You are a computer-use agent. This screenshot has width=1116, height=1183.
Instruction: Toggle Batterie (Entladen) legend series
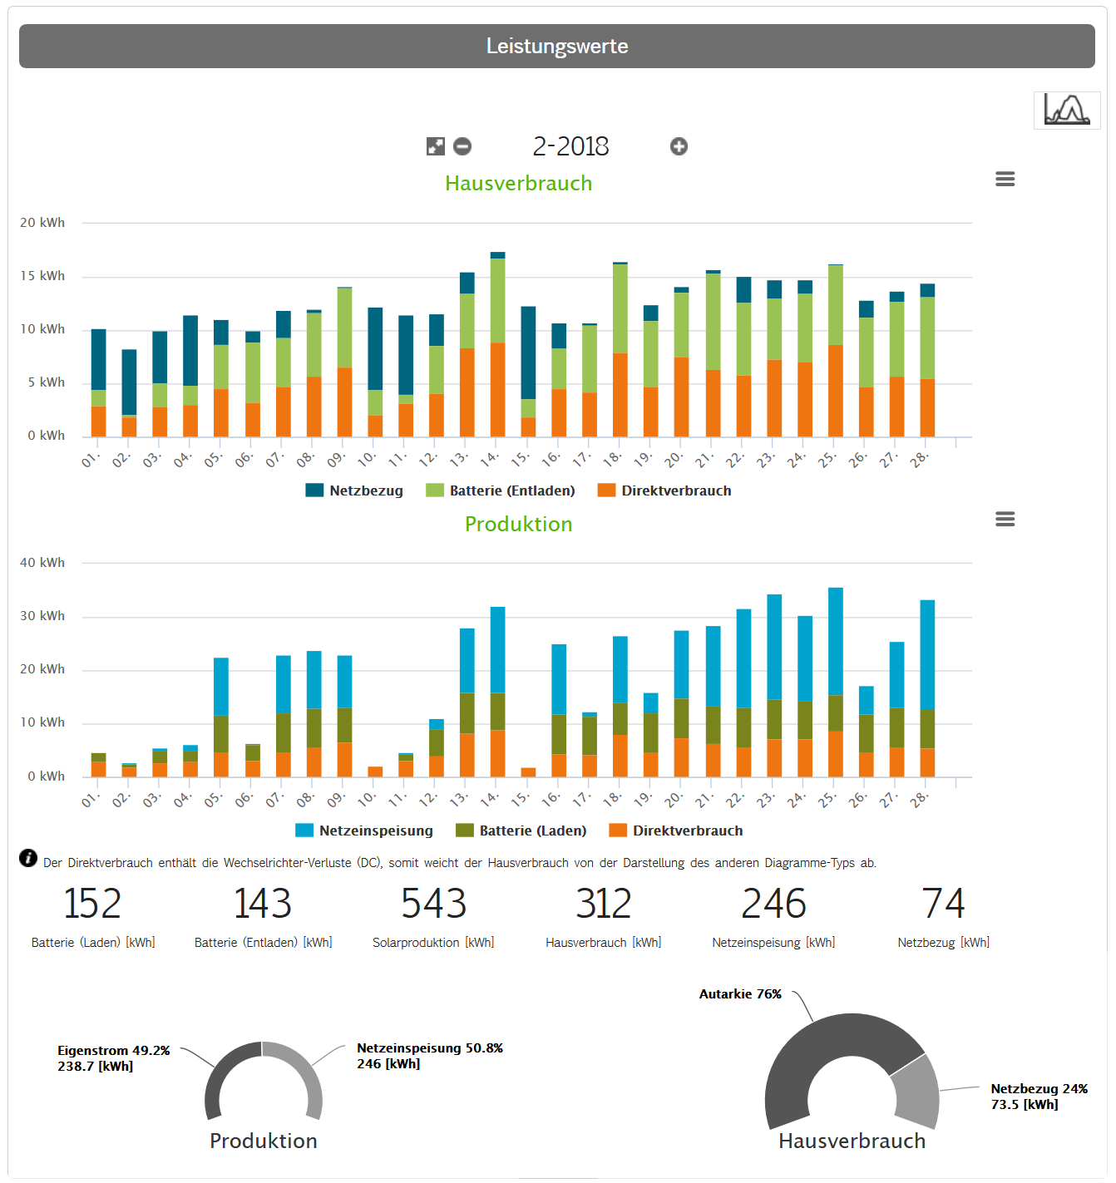coord(501,490)
